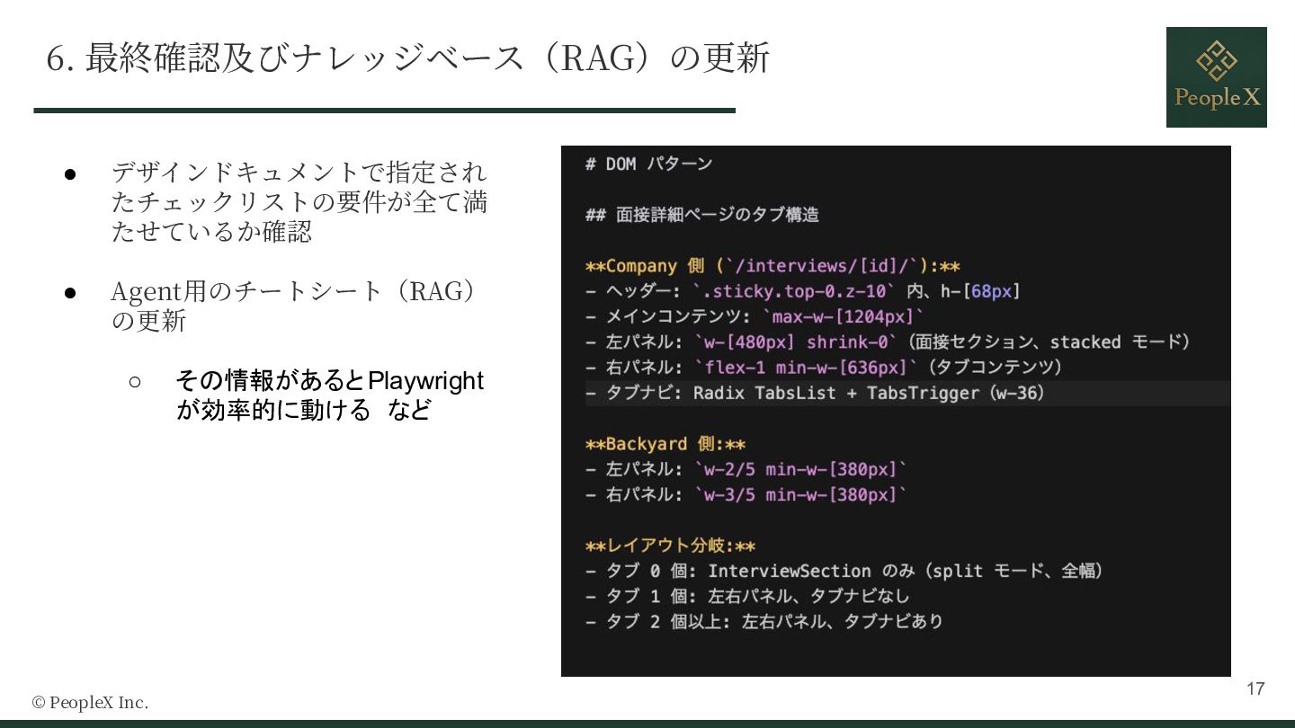This screenshot has height=728, width=1295.
Task: Click the '# DOM パターン' heading line
Action: coord(648,164)
